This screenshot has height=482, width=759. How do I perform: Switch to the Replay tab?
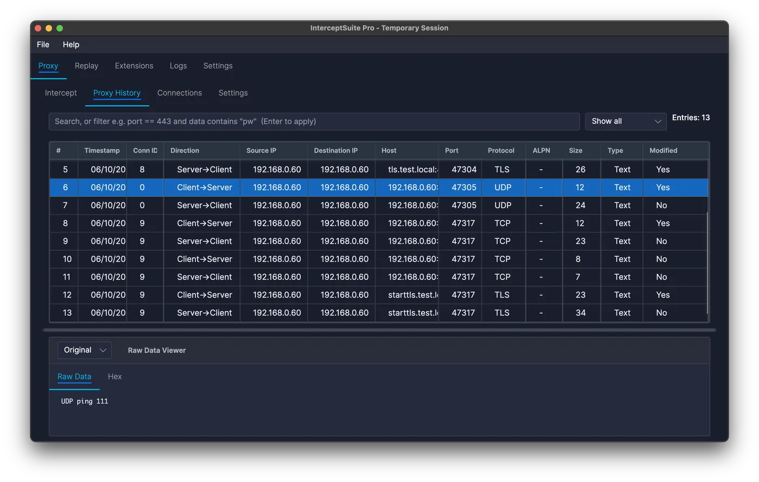click(x=87, y=66)
